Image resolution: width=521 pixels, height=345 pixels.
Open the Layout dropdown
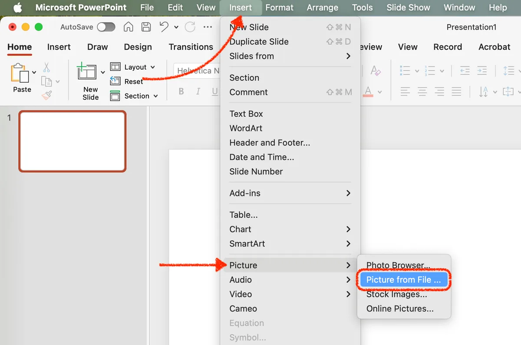132,67
